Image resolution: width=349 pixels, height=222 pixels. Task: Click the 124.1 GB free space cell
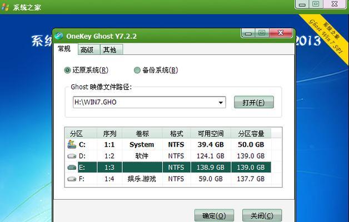click(211, 156)
